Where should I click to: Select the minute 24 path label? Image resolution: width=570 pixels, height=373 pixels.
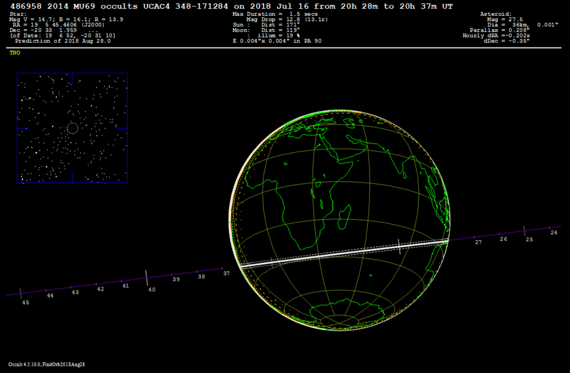[x=554, y=232]
